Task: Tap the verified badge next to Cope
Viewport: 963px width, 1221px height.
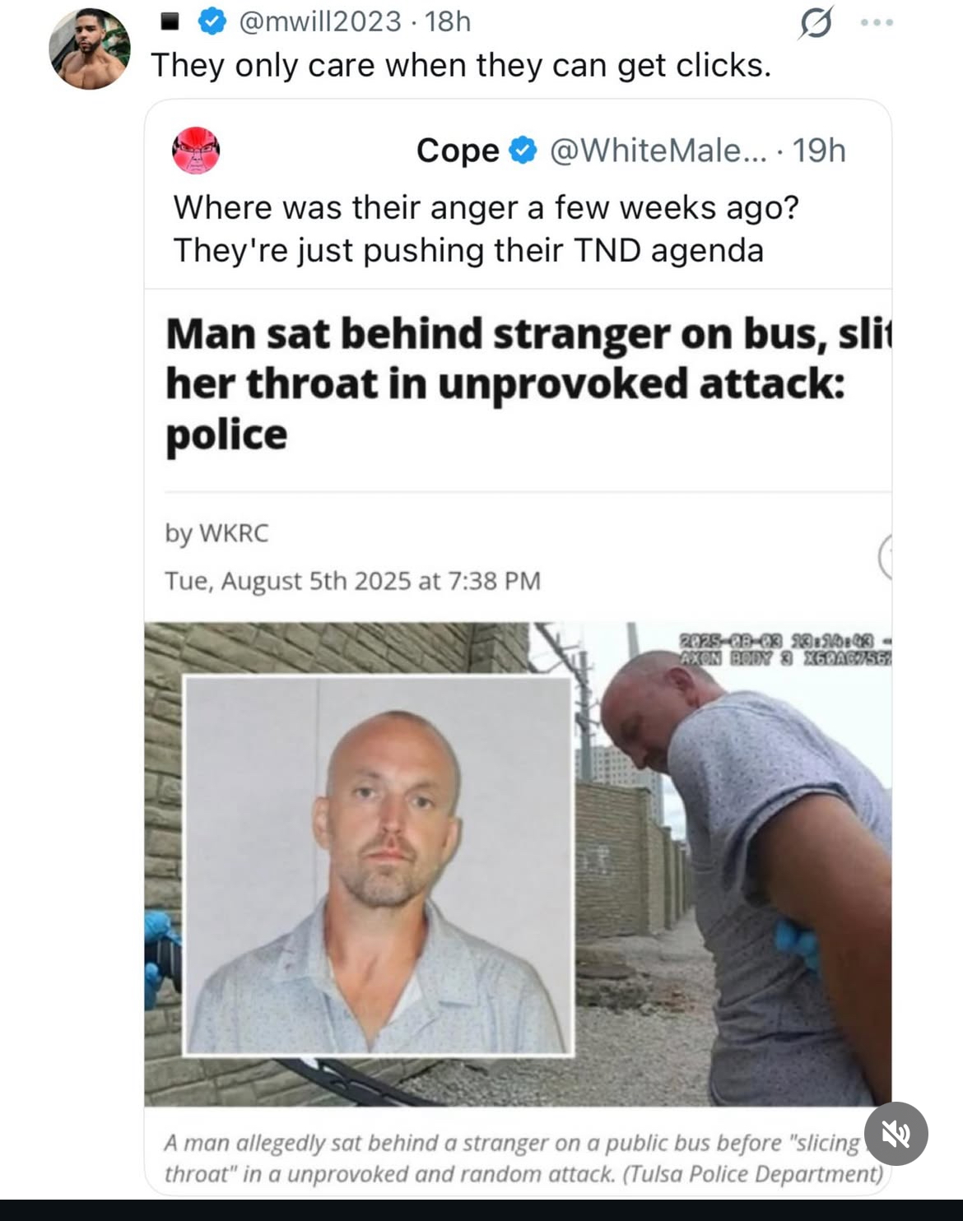Action: (x=524, y=151)
